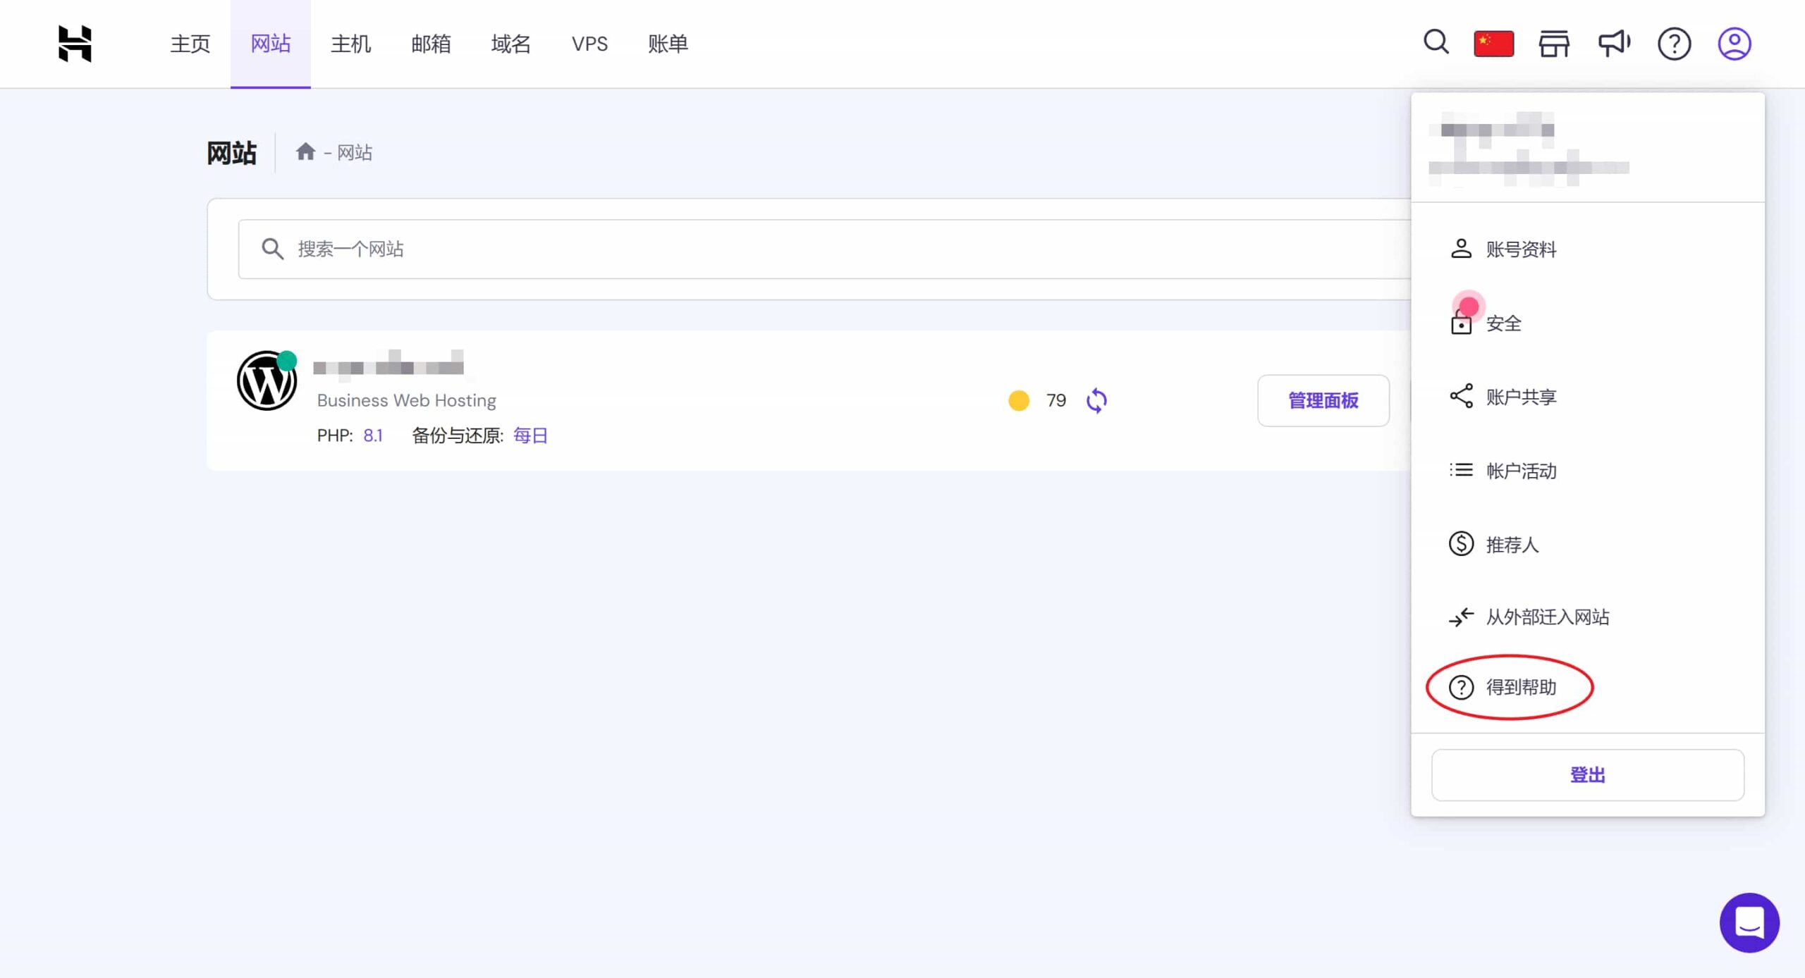Click the megaphone announcements icon

pyautogui.click(x=1614, y=44)
